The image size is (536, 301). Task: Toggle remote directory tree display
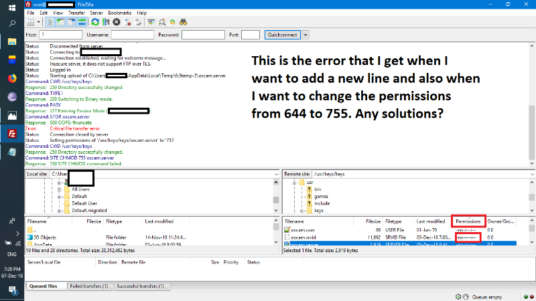click(72, 22)
